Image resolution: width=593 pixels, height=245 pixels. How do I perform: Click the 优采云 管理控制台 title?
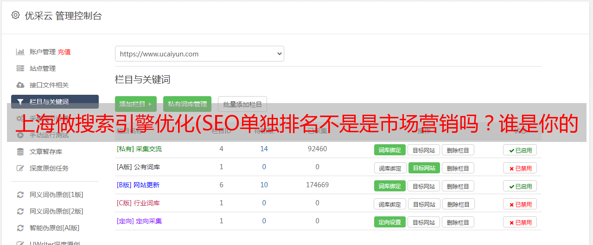[x=63, y=16]
